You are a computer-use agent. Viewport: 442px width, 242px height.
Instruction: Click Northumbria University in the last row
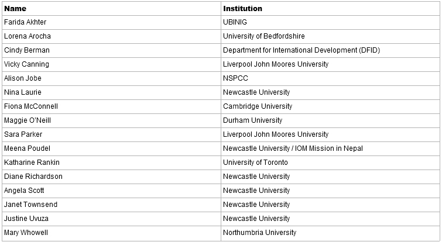click(260, 233)
